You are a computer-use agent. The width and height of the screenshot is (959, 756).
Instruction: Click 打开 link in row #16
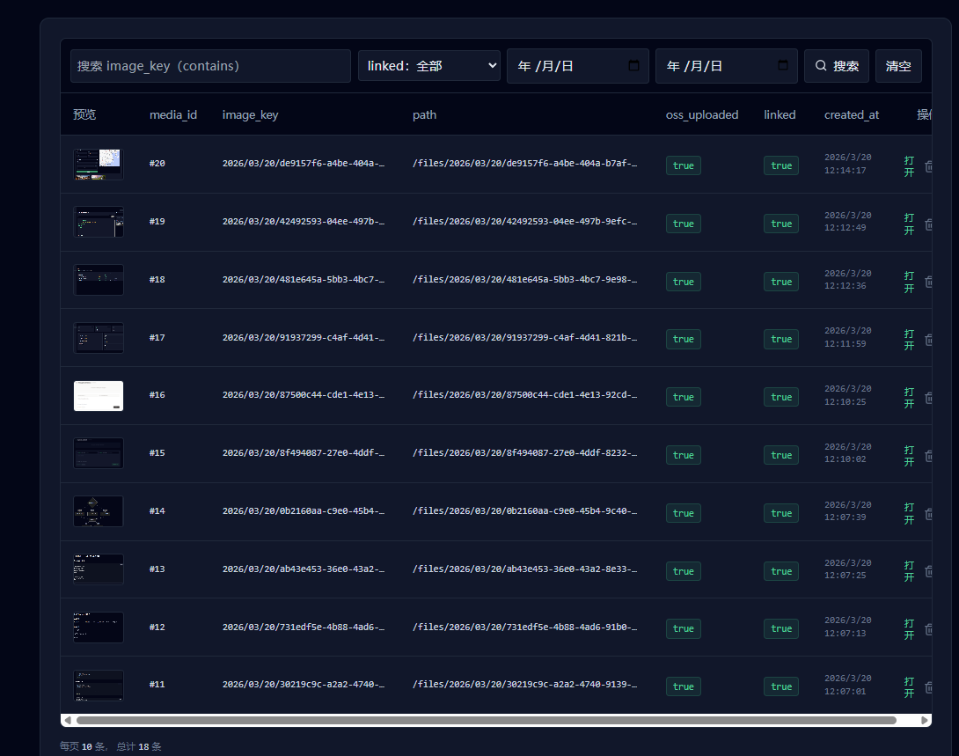910,398
